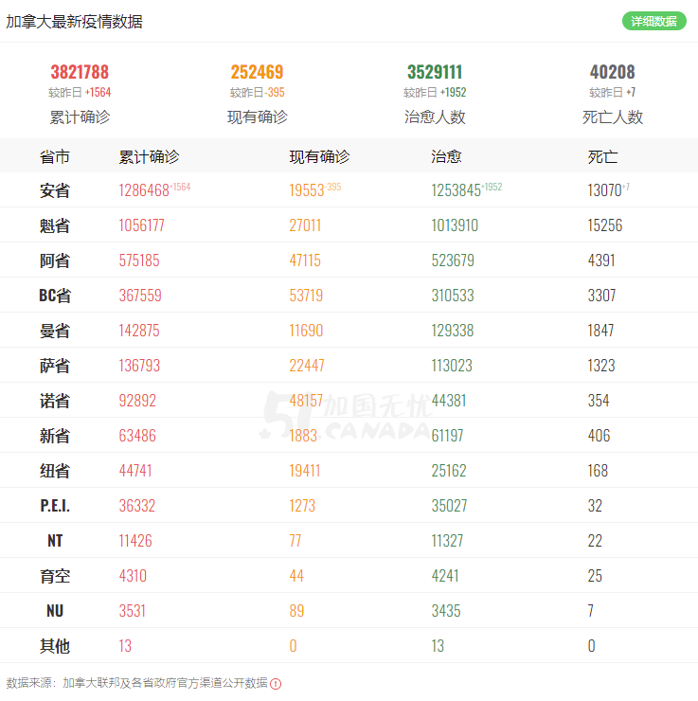Select the 现有确诊 total 252469
Screen dimensions: 698x701
point(257,72)
